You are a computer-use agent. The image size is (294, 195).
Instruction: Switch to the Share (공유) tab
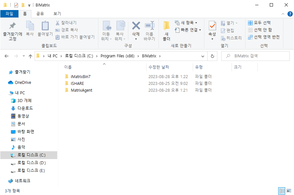point(40,14)
